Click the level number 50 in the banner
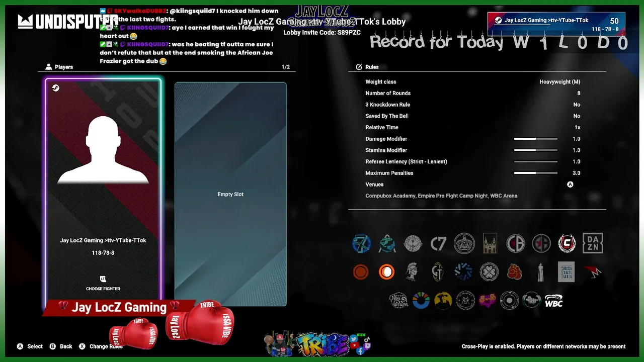This screenshot has height=362, width=644. click(614, 21)
